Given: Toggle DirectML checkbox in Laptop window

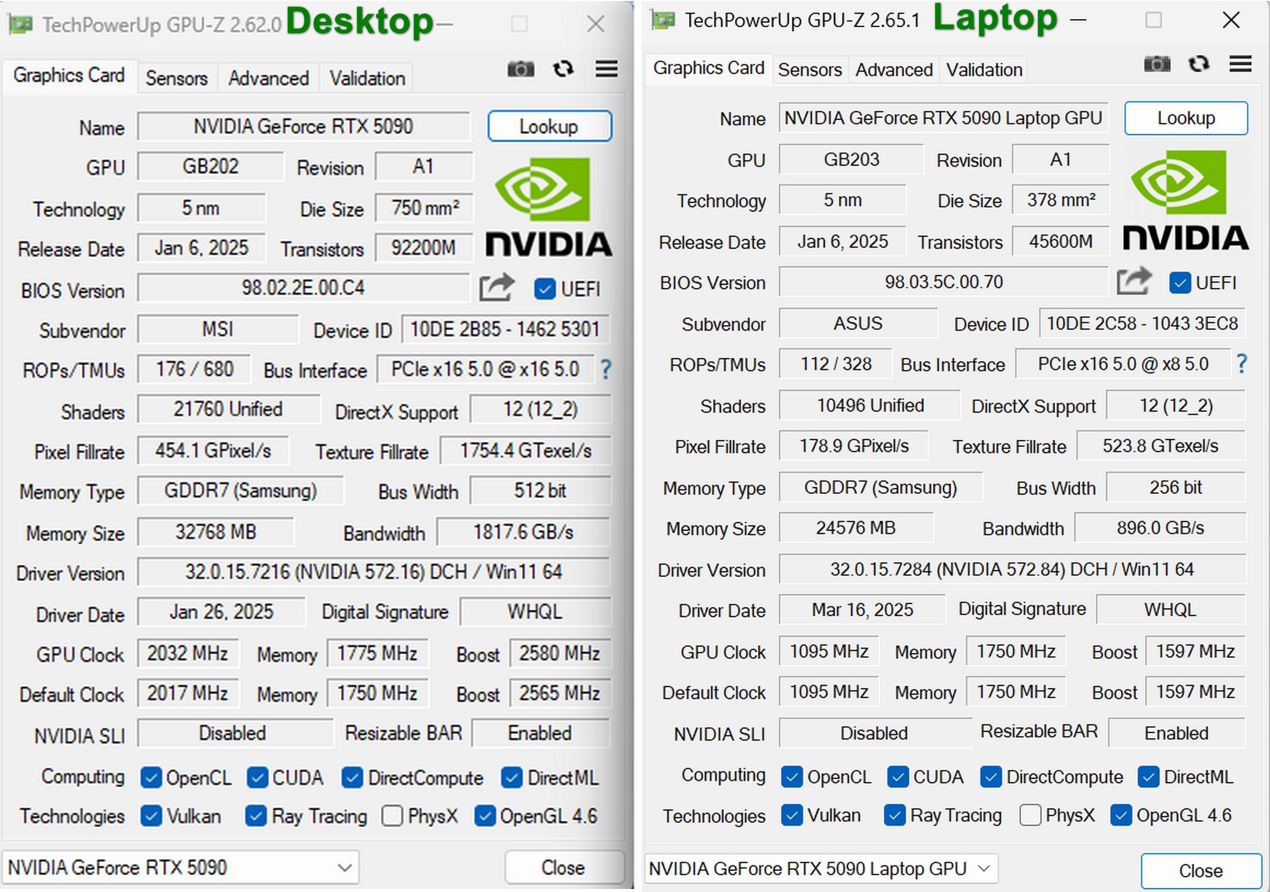Looking at the screenshot, I should click(x=1148, y=777).
